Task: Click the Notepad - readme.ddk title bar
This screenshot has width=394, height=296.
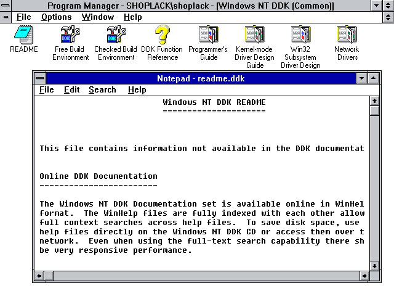Action: tap(201, 78)
